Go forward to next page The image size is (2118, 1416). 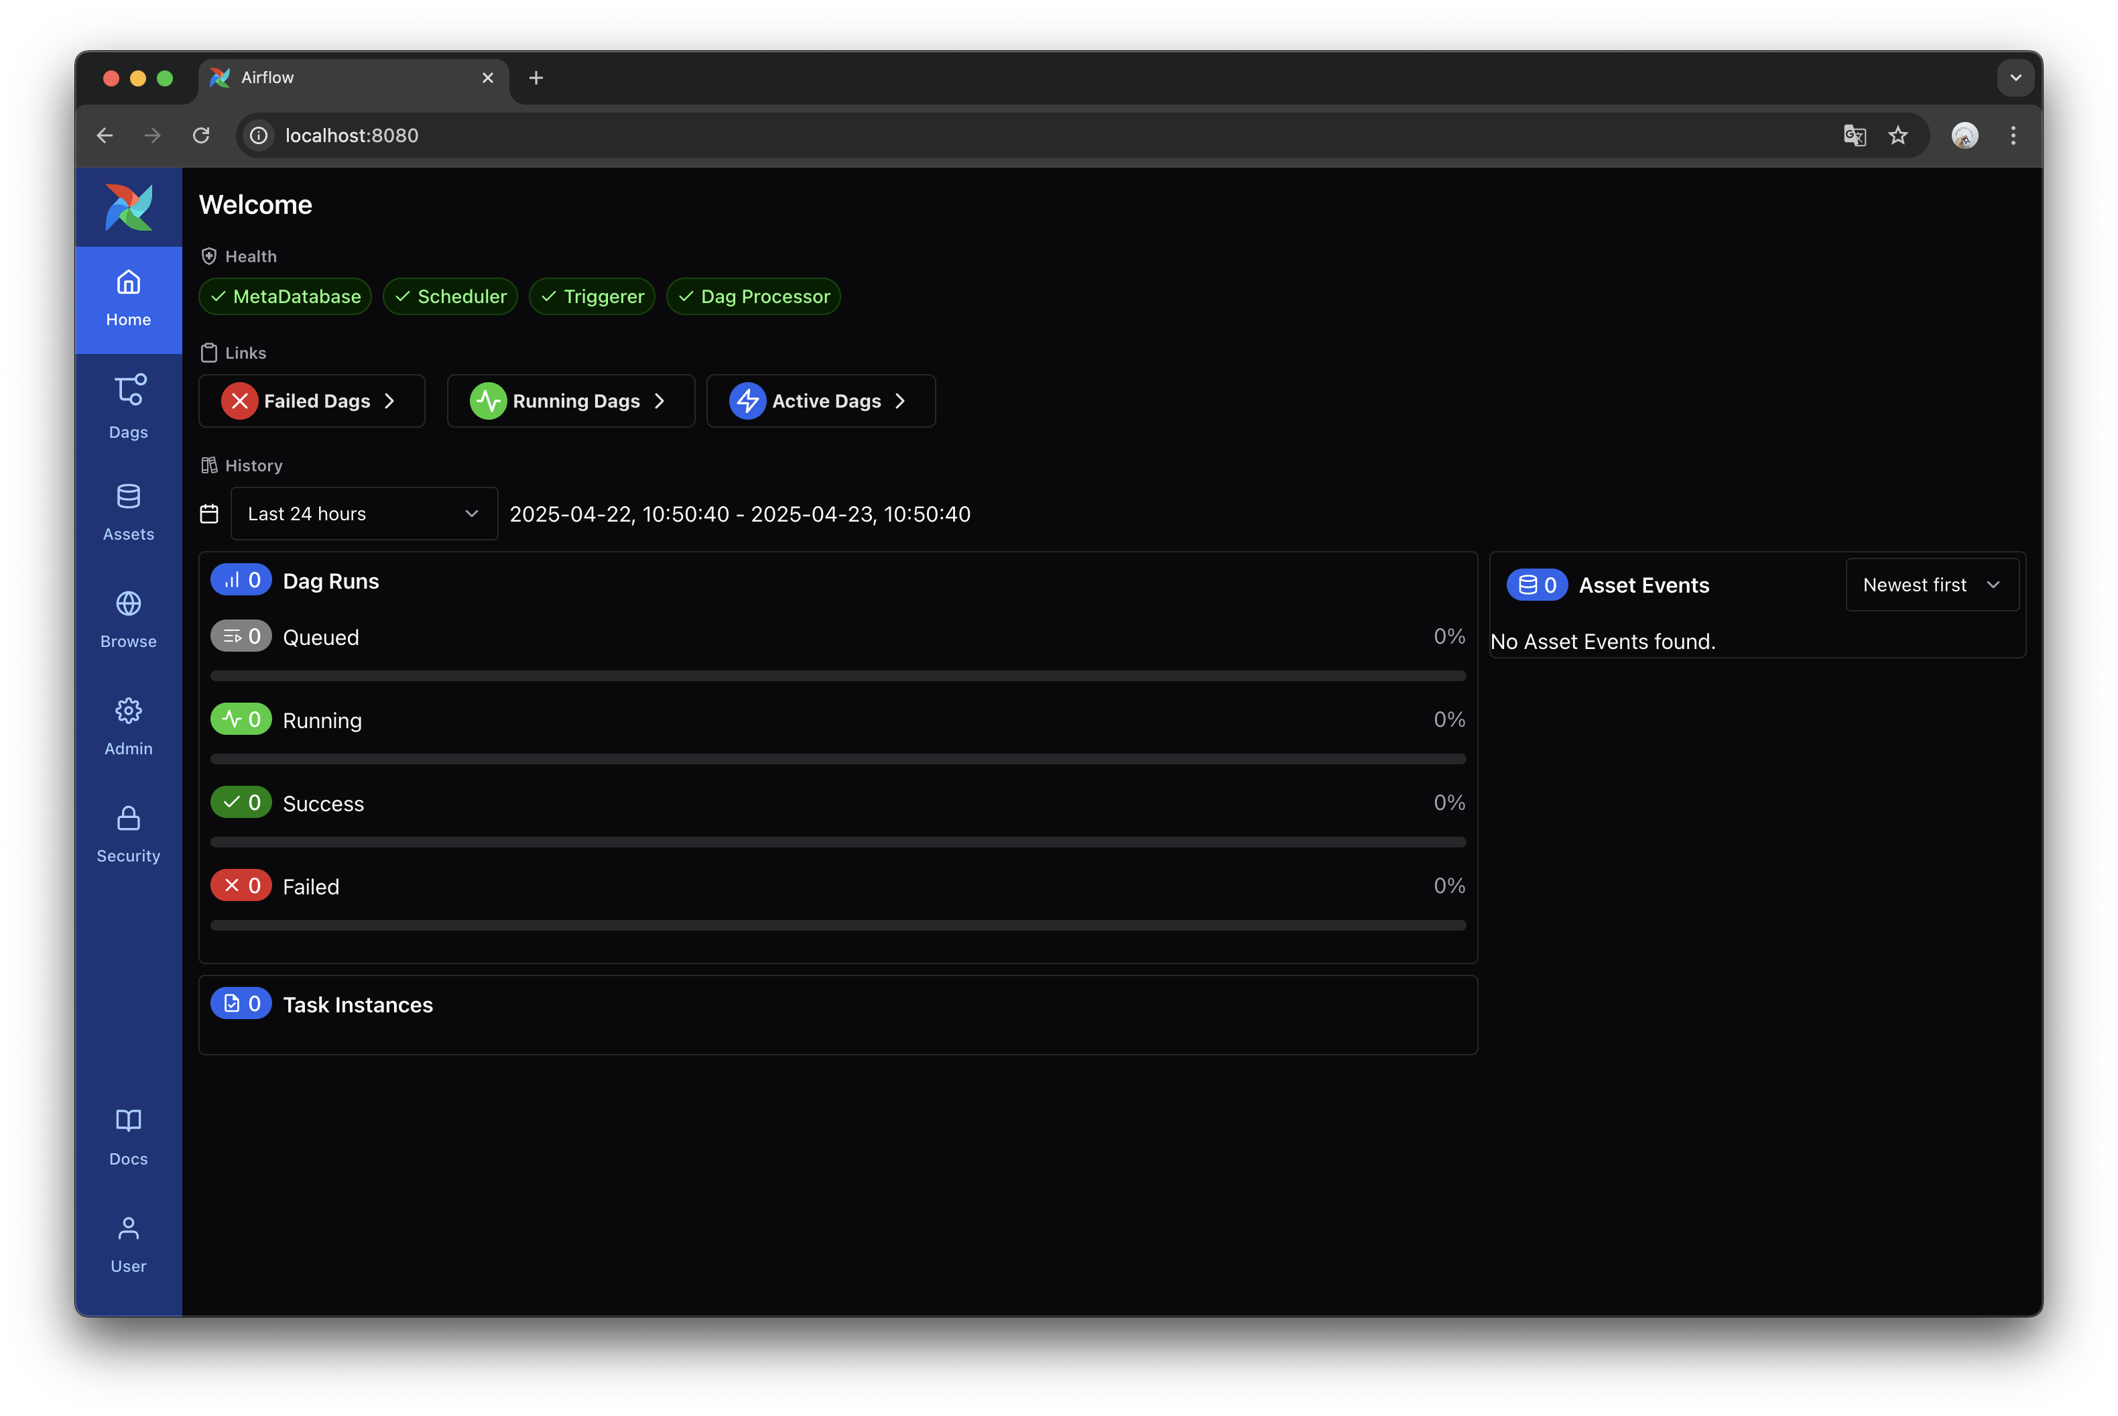pos(153,135)
